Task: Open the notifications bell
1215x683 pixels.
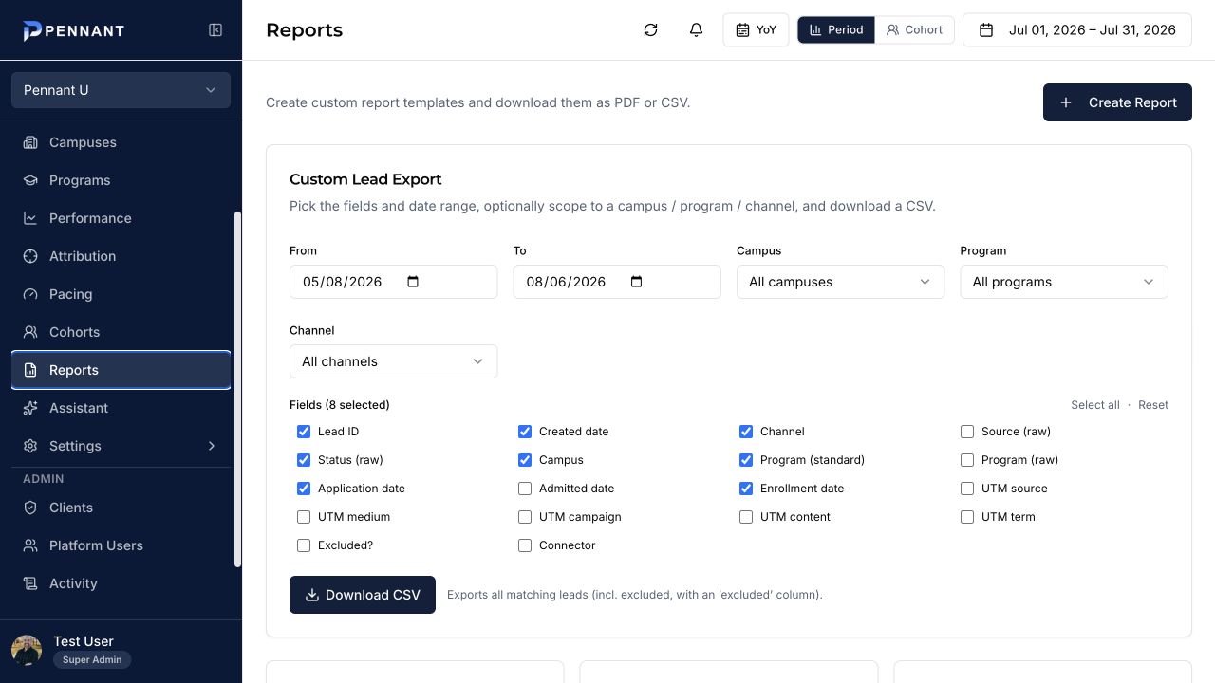Action: 696,30
